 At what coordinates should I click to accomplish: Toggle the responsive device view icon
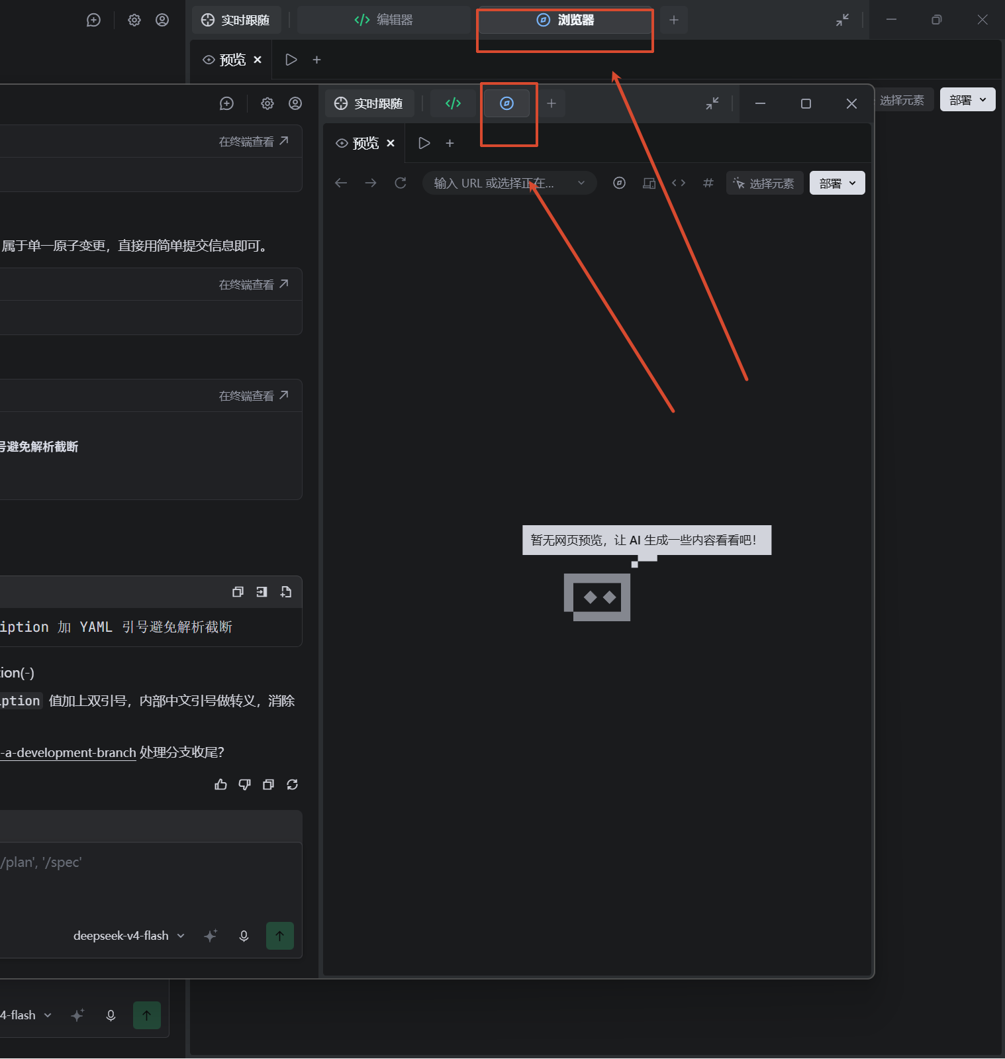[x=649, y=183]
